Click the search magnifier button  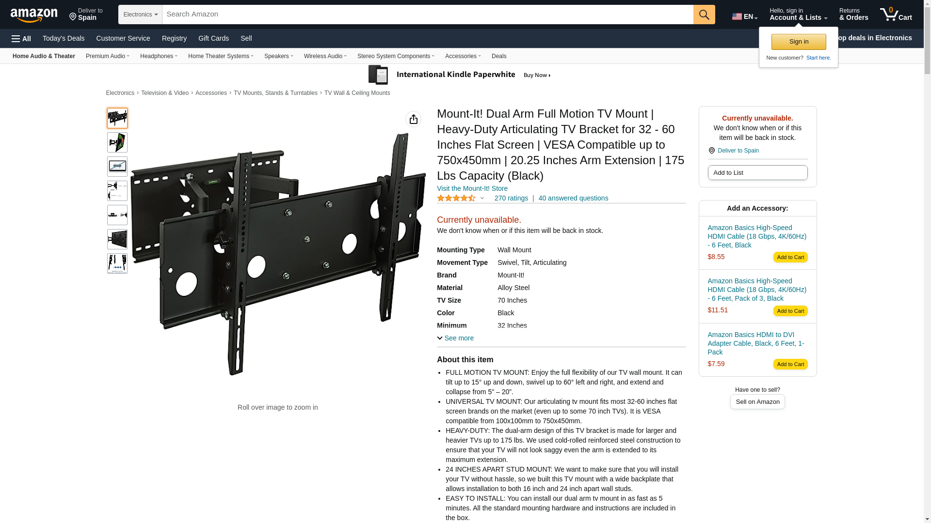point(704,15)
